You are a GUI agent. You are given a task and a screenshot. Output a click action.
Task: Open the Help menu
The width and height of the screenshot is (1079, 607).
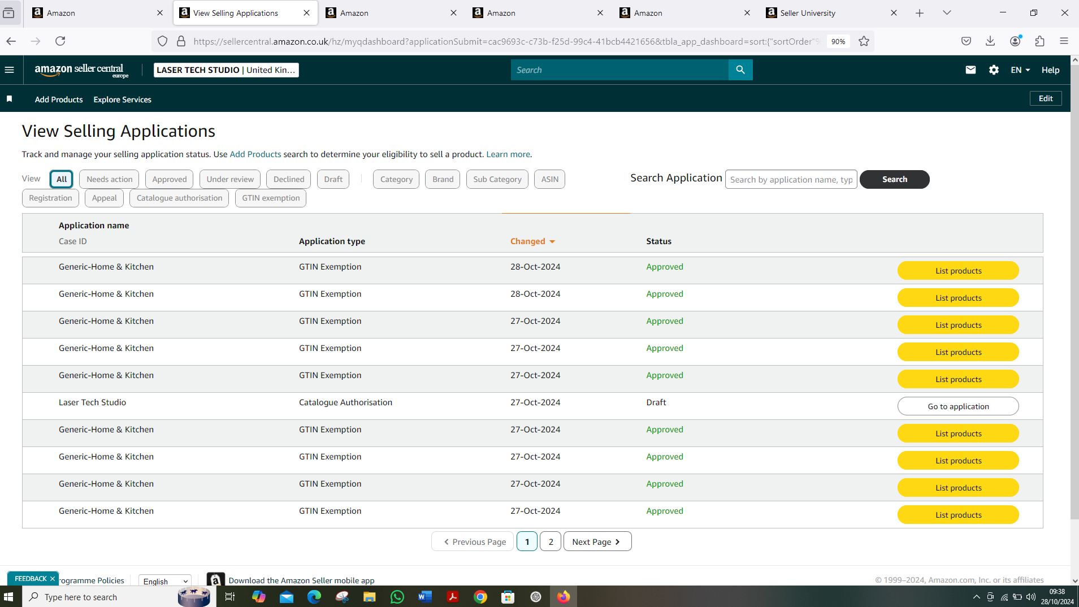[x=1050, y=70]
